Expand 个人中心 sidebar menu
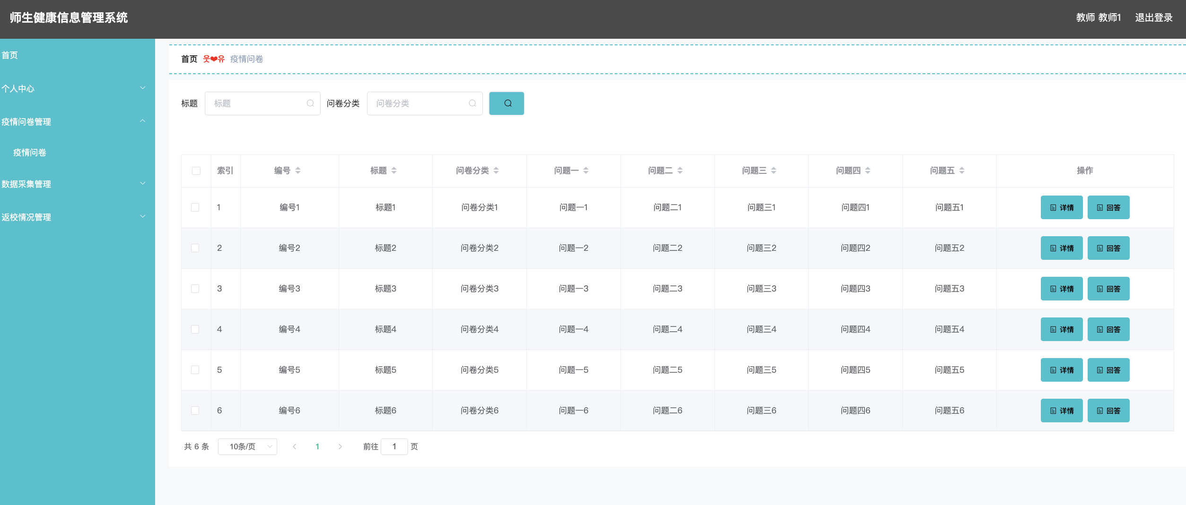Image resolution: width=1186 pixels, height=505 pixels. click(78, 89)
